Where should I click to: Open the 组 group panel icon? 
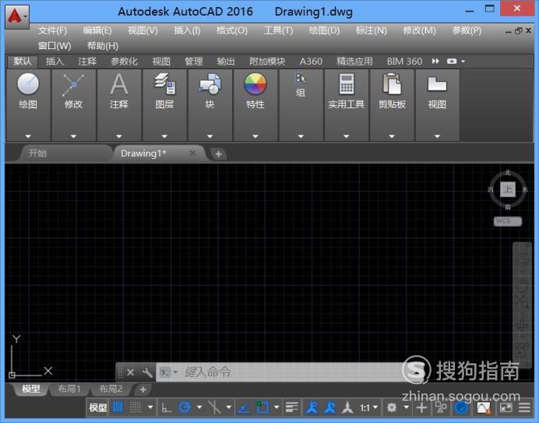coord(301,79)
